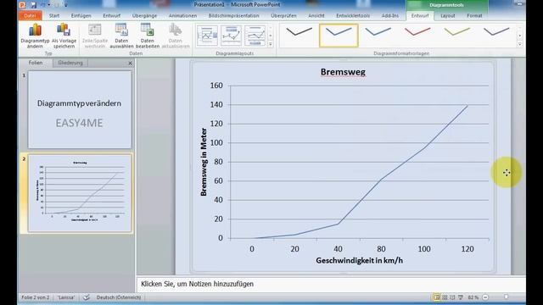Viewport: 543px width, 305px height.
Task: Open the Animationen ribbon tab
Action: 182,15
